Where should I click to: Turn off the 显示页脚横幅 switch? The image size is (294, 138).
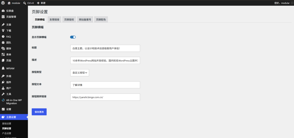coord(73,37)
